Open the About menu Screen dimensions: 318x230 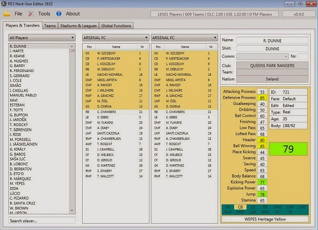(73, 14)
